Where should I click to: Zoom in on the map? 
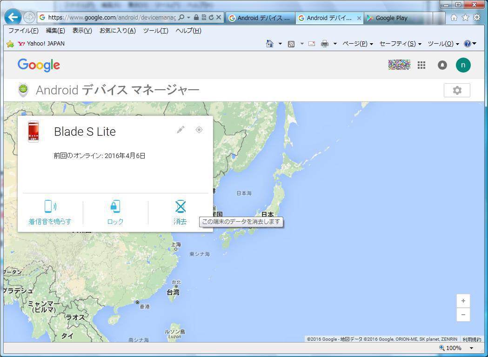[463, 301]
